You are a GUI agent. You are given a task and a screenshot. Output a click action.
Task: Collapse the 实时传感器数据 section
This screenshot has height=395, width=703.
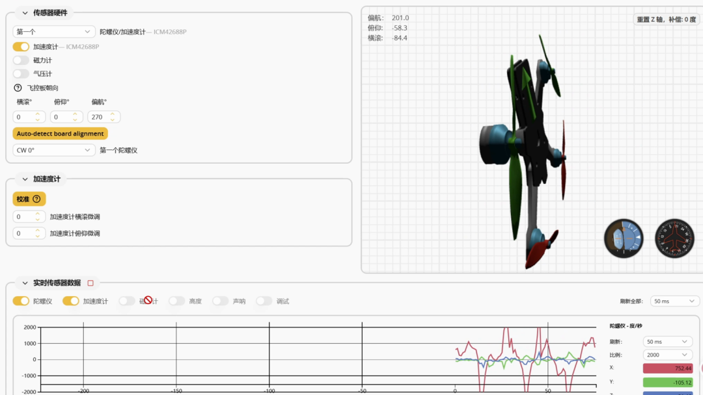25,283
